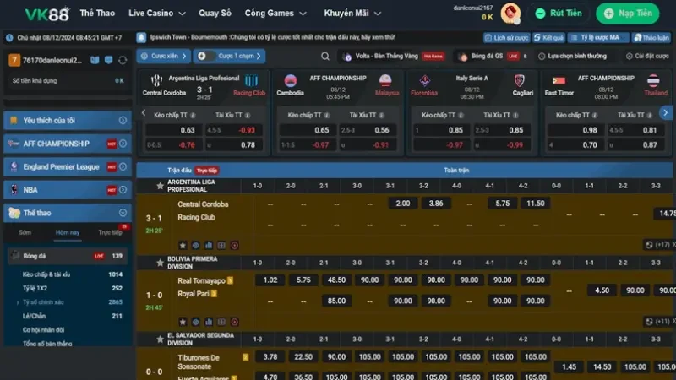Click the refresh icon beside account ID
This screenshot has width=676, height=380.
122,60
